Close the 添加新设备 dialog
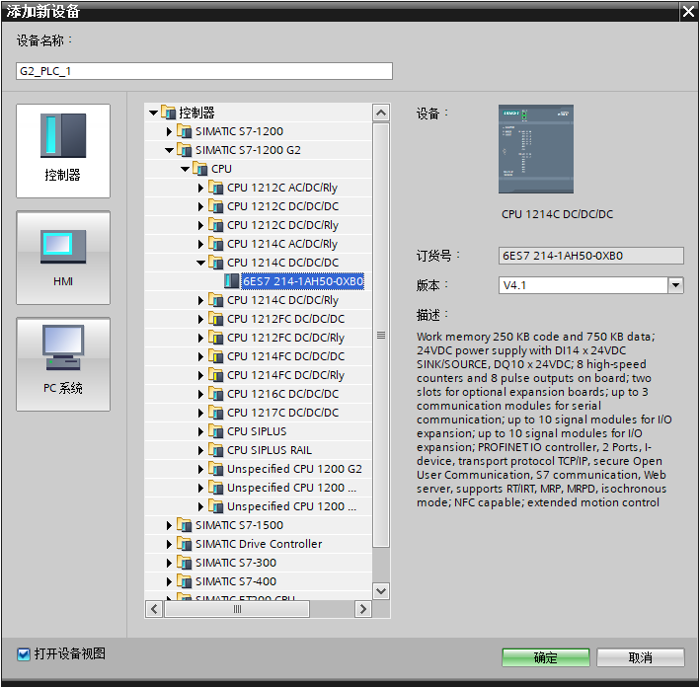The width and height of the screenshot is (700, 688). [x=689, y=11]
